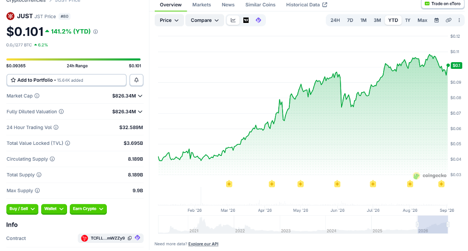Image resolution: width=468 pixels, height=251 pixels.
Task: Open the YTD percentage info icon
Action: point(95,32)
